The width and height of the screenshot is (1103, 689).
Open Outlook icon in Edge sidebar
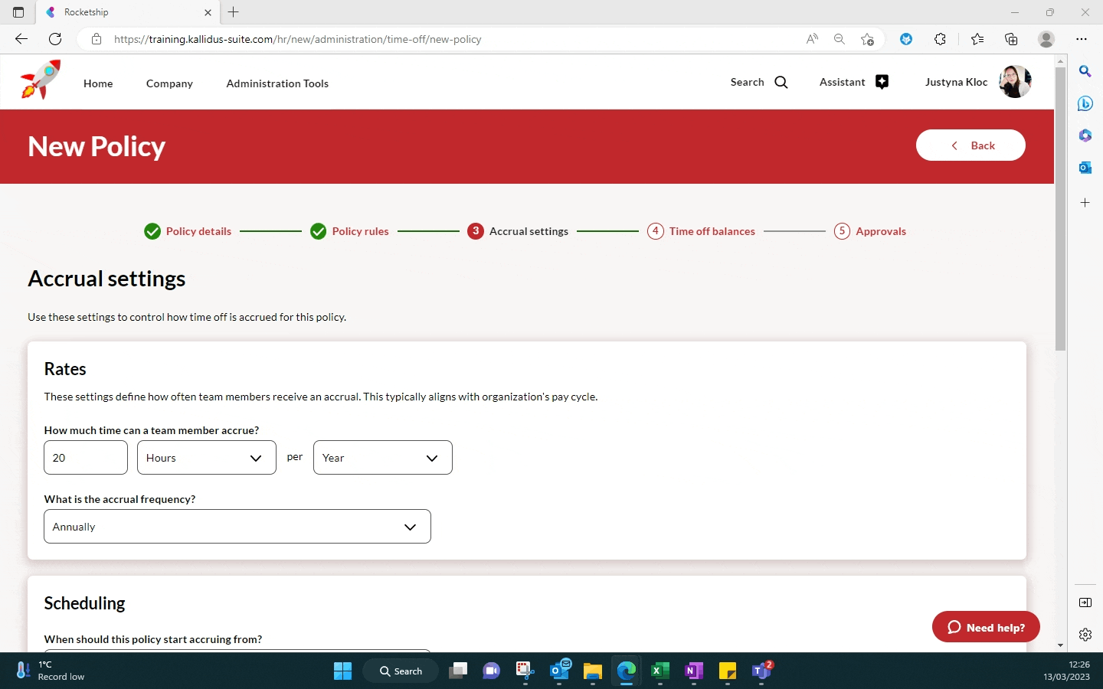[x=1085, y=168]
